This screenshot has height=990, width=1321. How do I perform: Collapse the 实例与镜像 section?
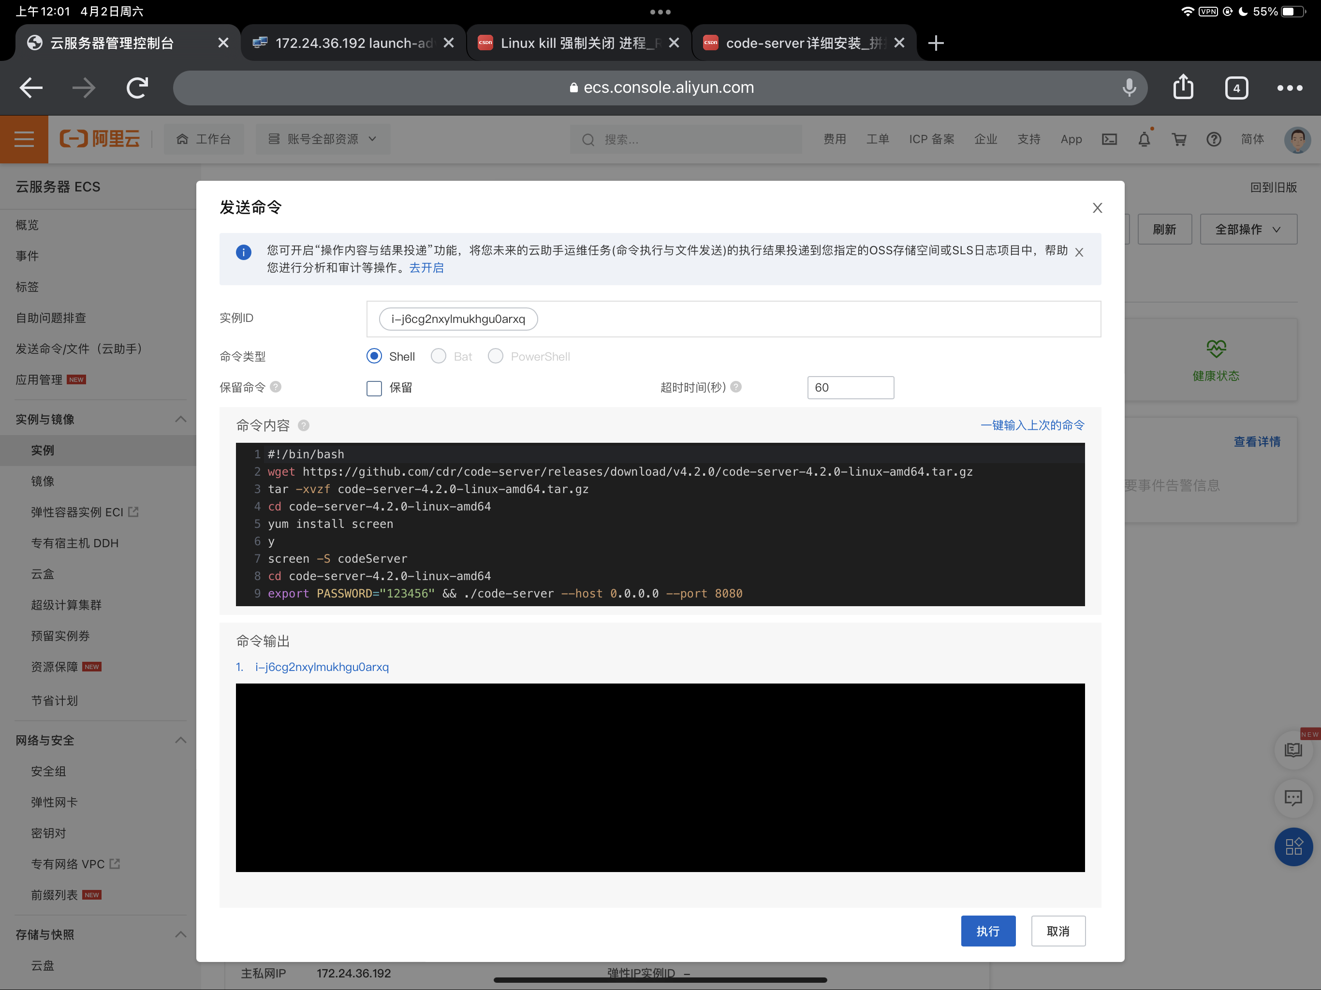[x=180, y=419]
